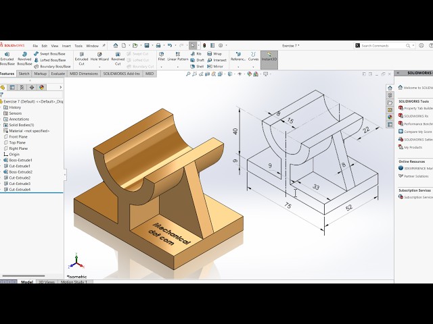Image resolution: width=433 pixels, height=324 pixels.
Task: Open the Curves tool
Action: coord(253,57)
